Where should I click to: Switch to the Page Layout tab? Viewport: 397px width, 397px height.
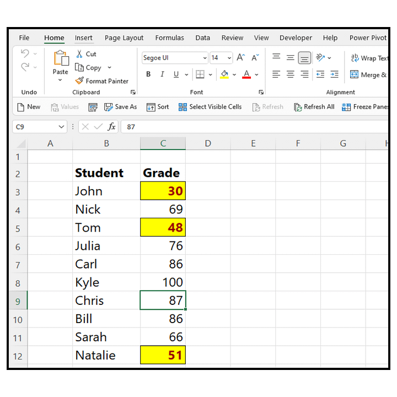[124, 37]
